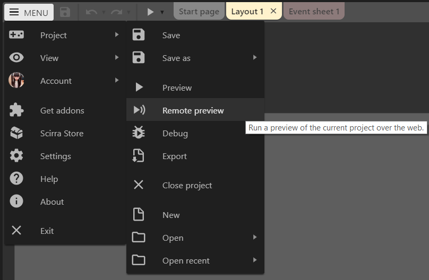
Task: Click the Save as disk icon
Action: 139,57
